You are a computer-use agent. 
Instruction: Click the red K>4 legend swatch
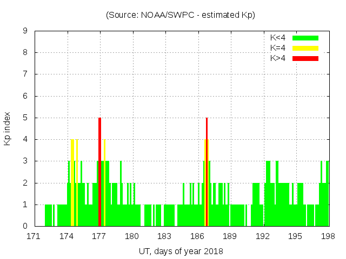point(305,58)
